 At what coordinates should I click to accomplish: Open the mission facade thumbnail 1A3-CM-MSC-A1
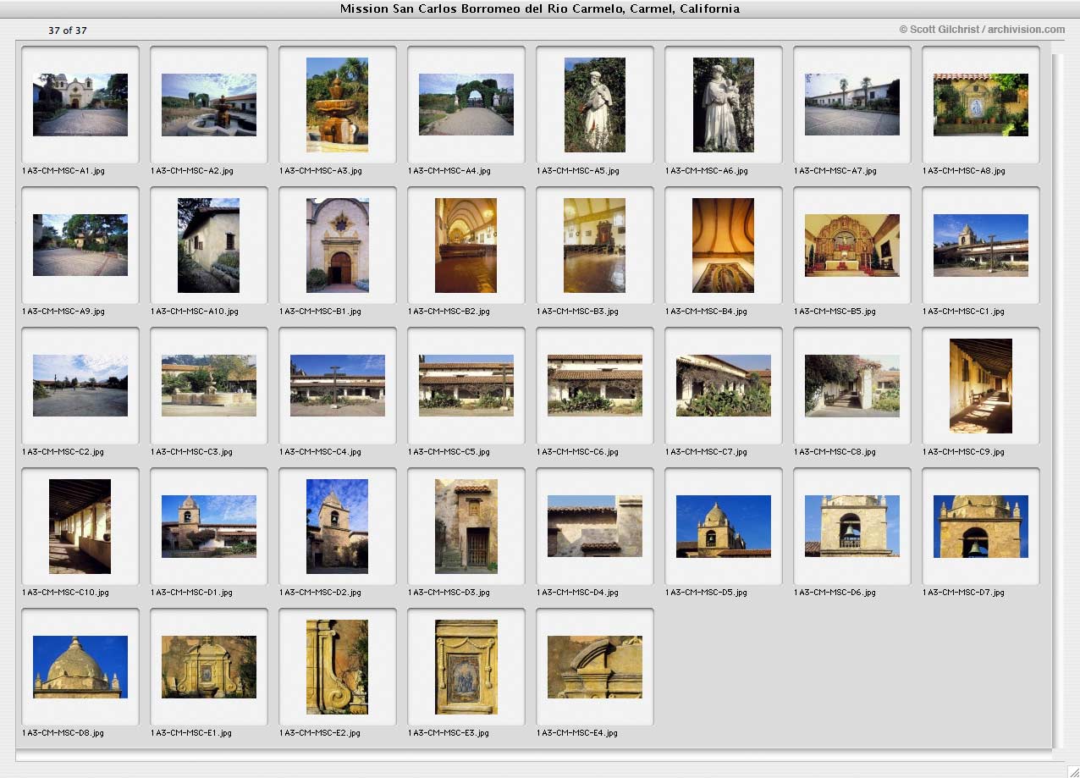(80, 105)
